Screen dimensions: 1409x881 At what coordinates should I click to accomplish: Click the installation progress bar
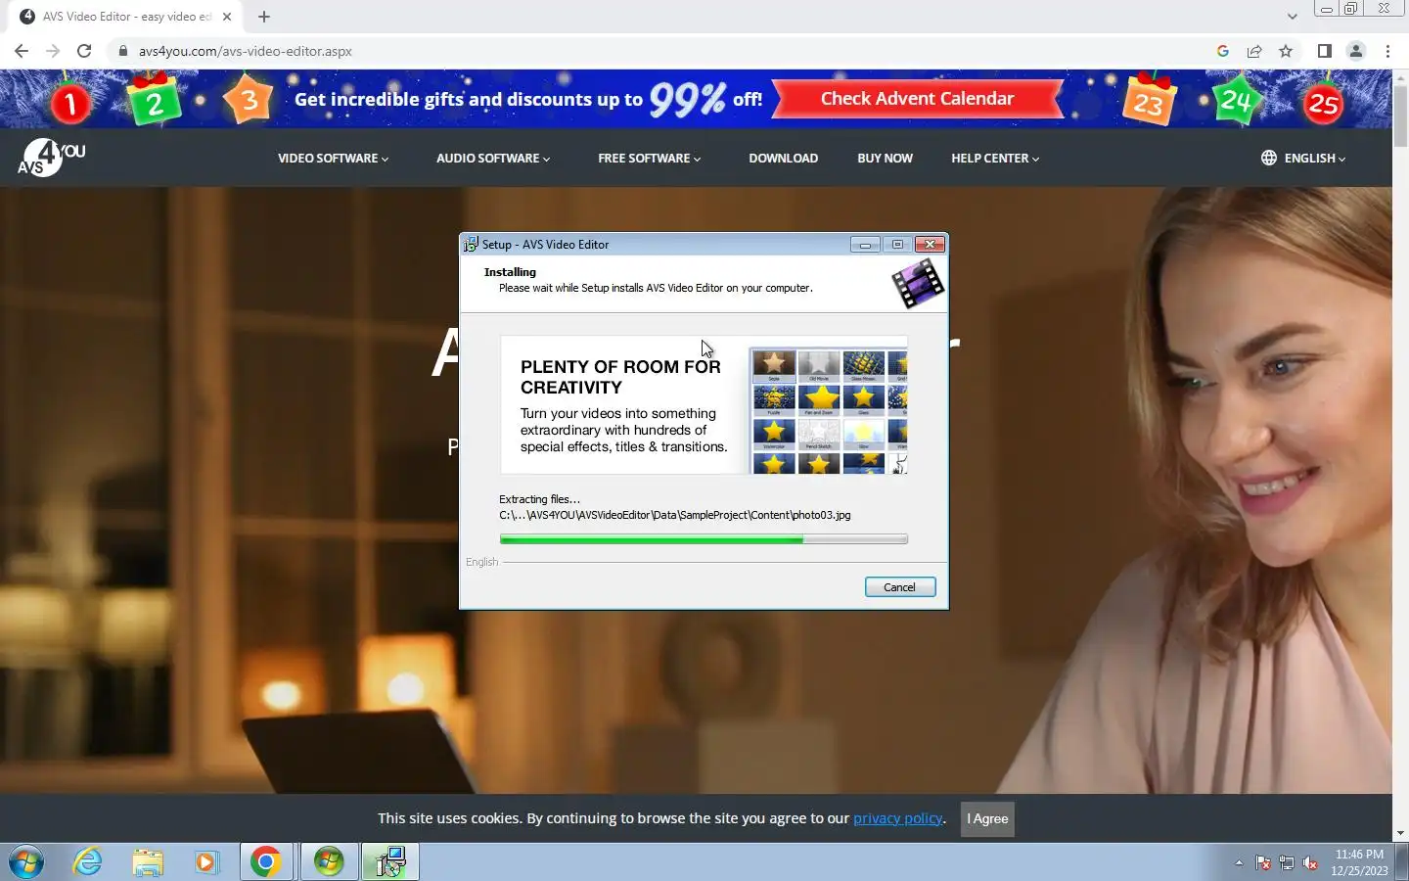(704, 539)
